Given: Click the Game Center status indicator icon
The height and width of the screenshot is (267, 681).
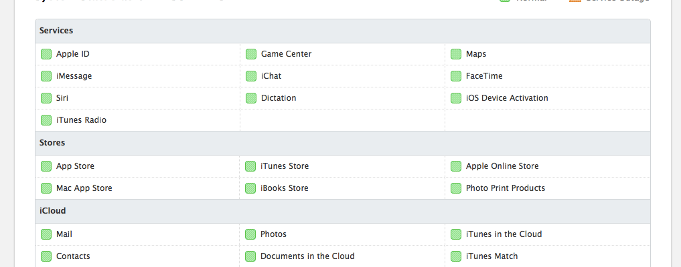Looking at the screenshot, I should pyautogui.click(x=251, y=54).
